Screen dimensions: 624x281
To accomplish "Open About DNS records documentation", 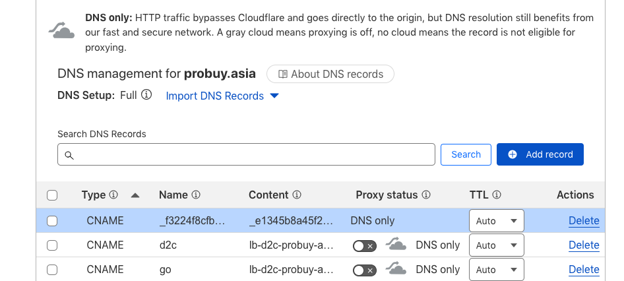I will [330, 74].
